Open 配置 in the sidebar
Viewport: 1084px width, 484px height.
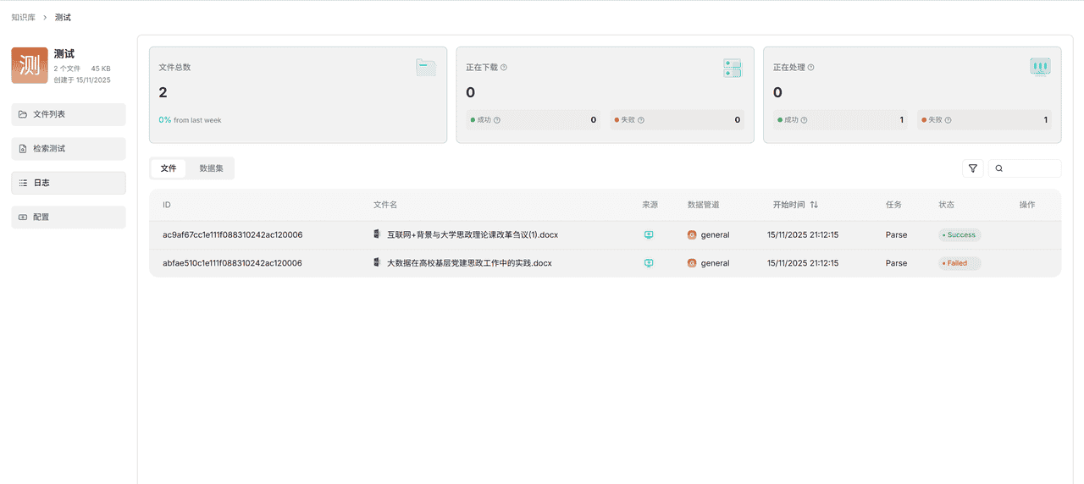tap(69, 217)
